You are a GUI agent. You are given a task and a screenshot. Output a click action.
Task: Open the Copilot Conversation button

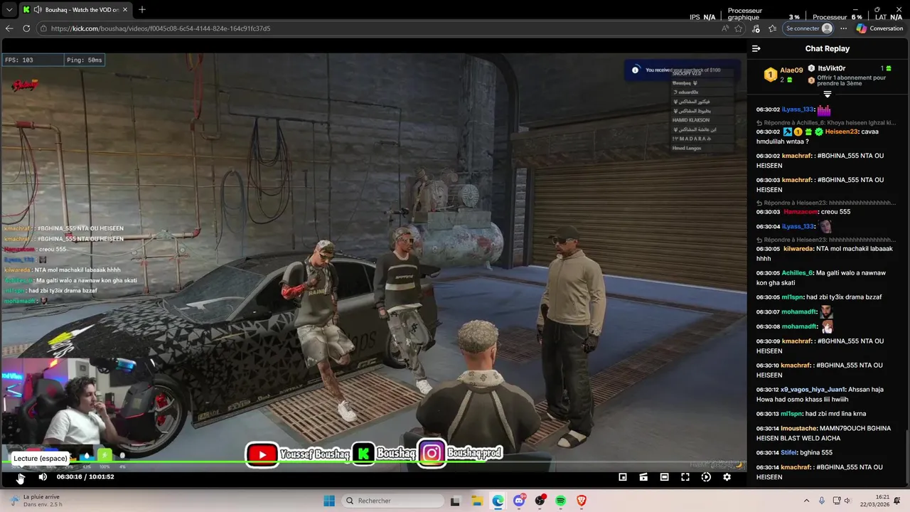coord(879,28)
